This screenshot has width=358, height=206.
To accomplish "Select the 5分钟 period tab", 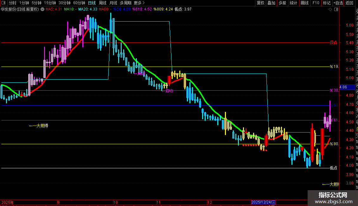I will pyautogui.click(x=36, y=3).
